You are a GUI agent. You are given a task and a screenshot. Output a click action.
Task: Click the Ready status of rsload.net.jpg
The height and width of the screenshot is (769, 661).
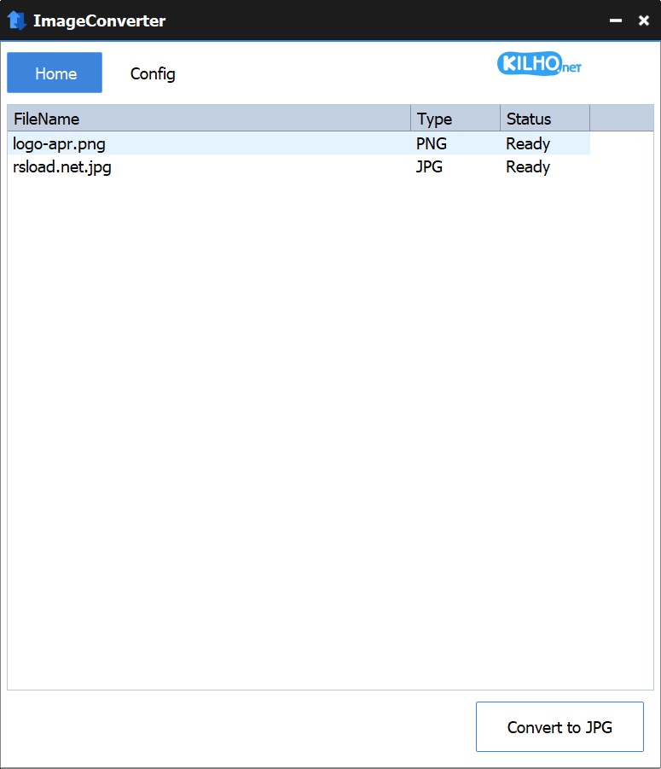(528, 166)
